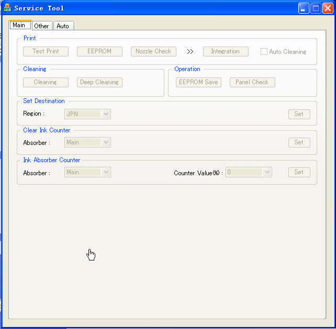336x329 pixels.
Task: Open Panel Check operation
Action: pos(252,82)
